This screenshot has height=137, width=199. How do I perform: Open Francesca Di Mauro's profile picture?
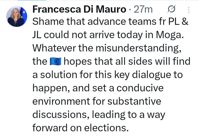pyautogui.click(x=16, y=16)
